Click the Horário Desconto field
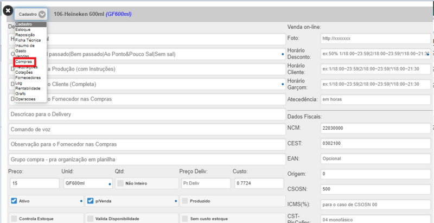Image resolution: width=434 pixels, height=223 pixels. [375, 54]
